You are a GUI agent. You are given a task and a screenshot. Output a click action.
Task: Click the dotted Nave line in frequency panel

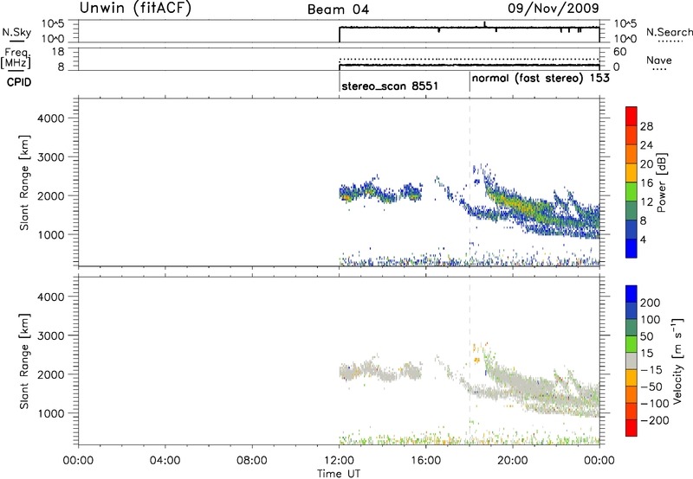tap(469, 59)
